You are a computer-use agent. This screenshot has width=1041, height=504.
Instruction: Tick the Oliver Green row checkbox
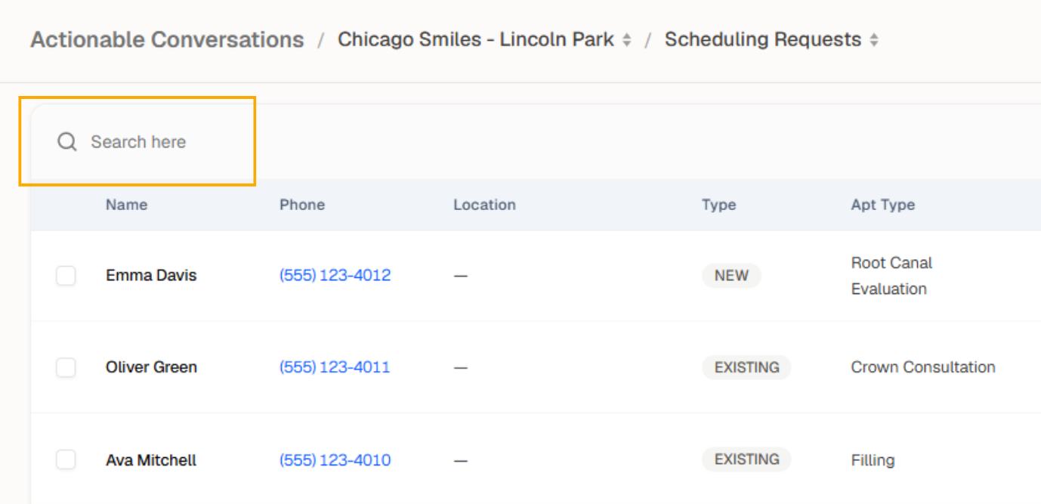(x=66, y=368)
